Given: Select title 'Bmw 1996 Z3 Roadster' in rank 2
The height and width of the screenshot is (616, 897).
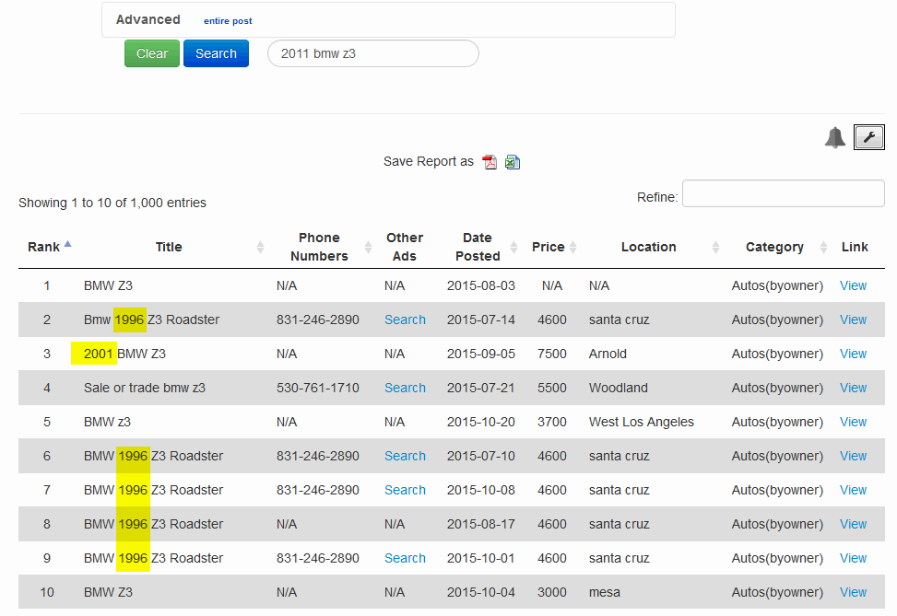Looking at the screenshot, I should (x=151, y=320).
